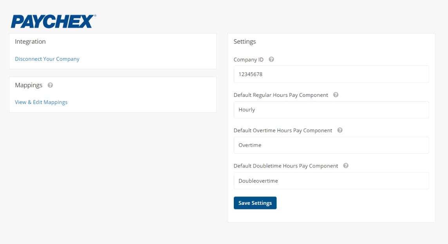Click the Doubleovertime pay component field
This screenshot has width=448, height=244.
pos(331,180)
